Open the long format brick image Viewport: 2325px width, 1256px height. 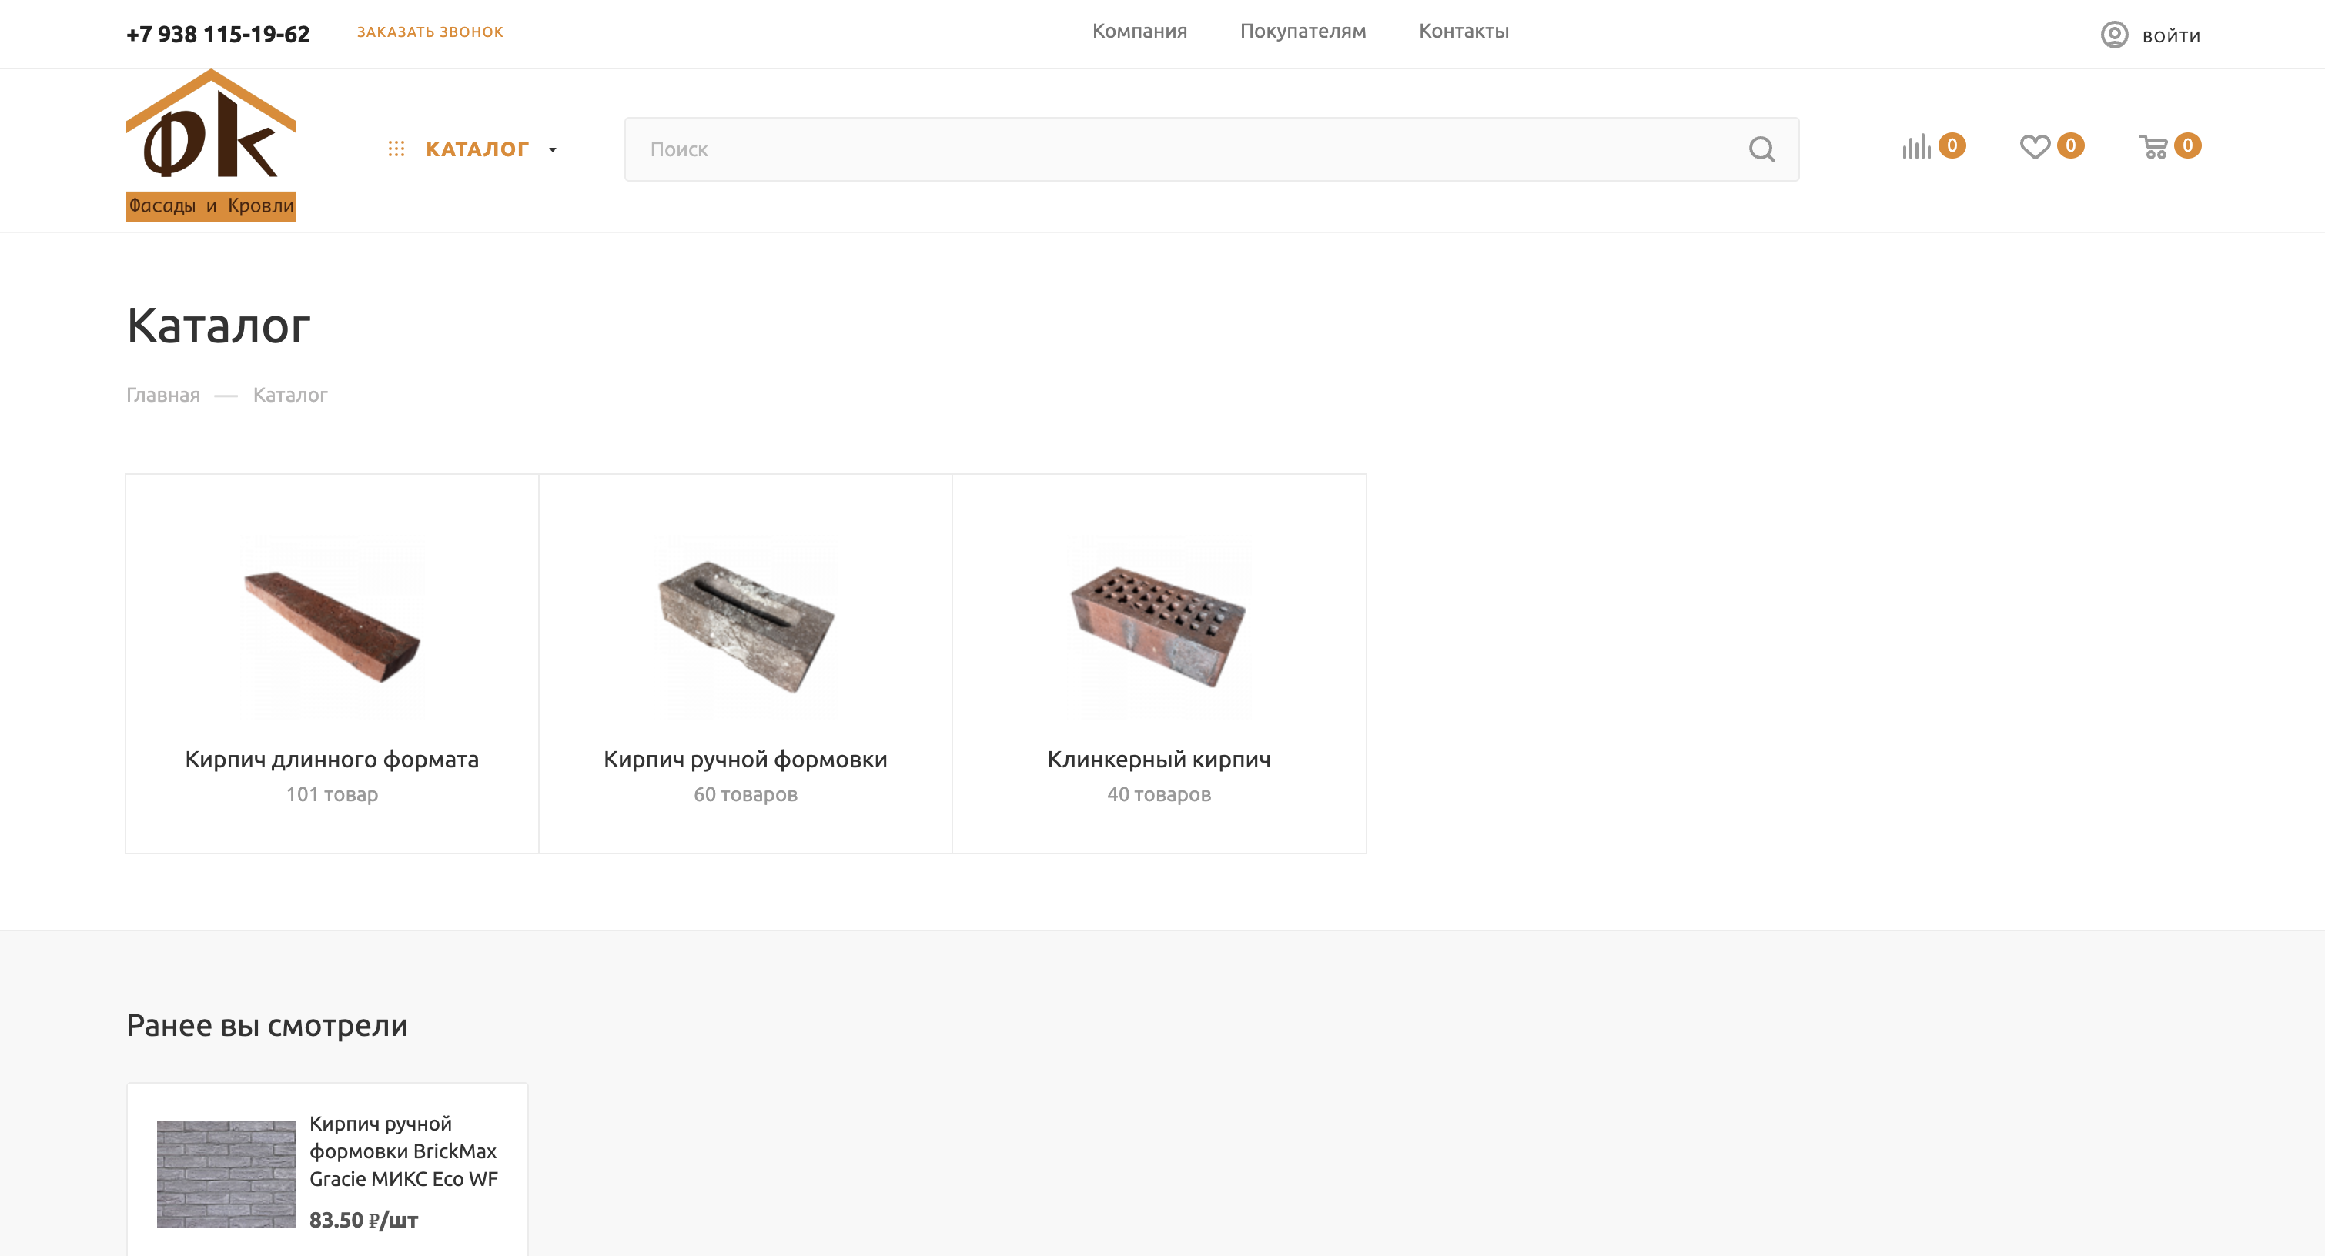pyautogui.click(x=332, y=626)
